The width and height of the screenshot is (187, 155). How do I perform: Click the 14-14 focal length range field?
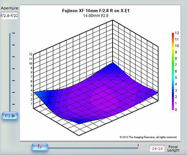[157, 148]
